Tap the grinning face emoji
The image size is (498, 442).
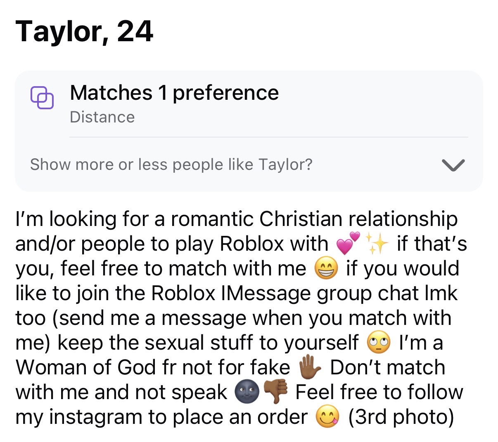326,268
